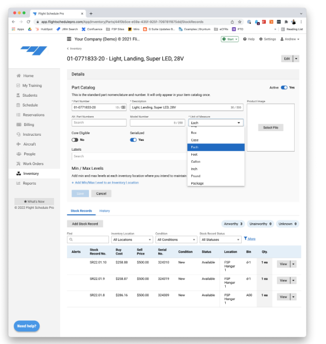This screenshot has width=326, height=344.
Task: Choose Feet as unit of measure
Action: coord(216,154)
